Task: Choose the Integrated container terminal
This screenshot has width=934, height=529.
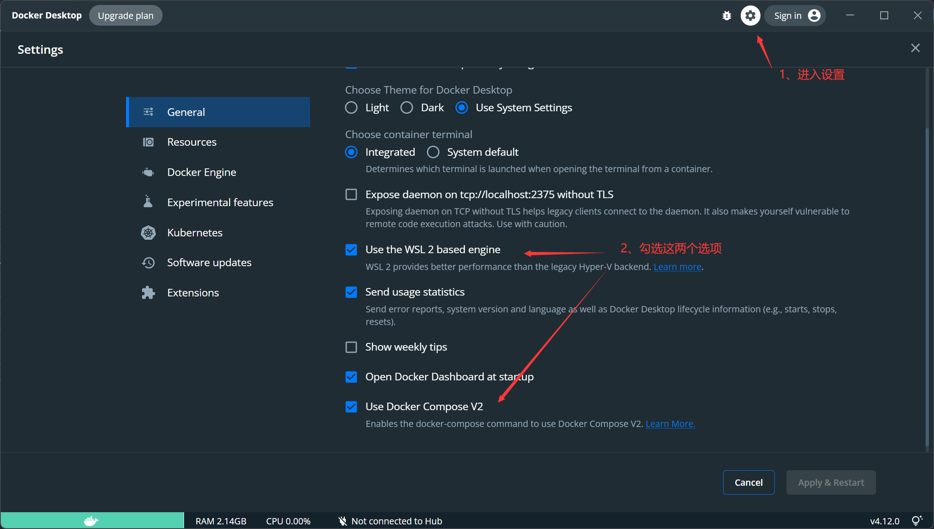Action: coord(351,152)
